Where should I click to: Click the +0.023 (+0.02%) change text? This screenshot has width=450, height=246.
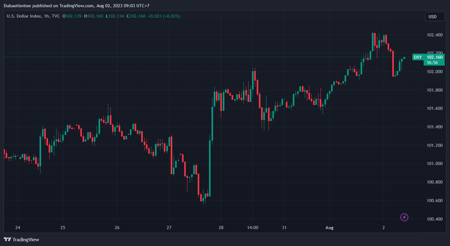pyautogui.click(x=164, y=16)
